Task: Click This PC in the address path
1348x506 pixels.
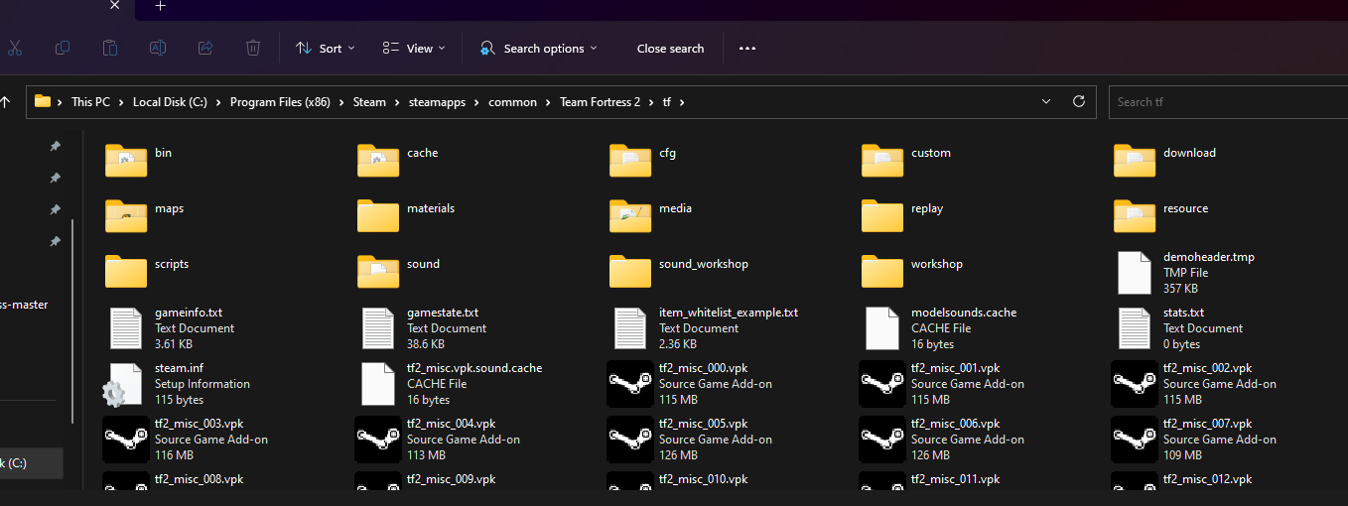Action: click(90, 102)
